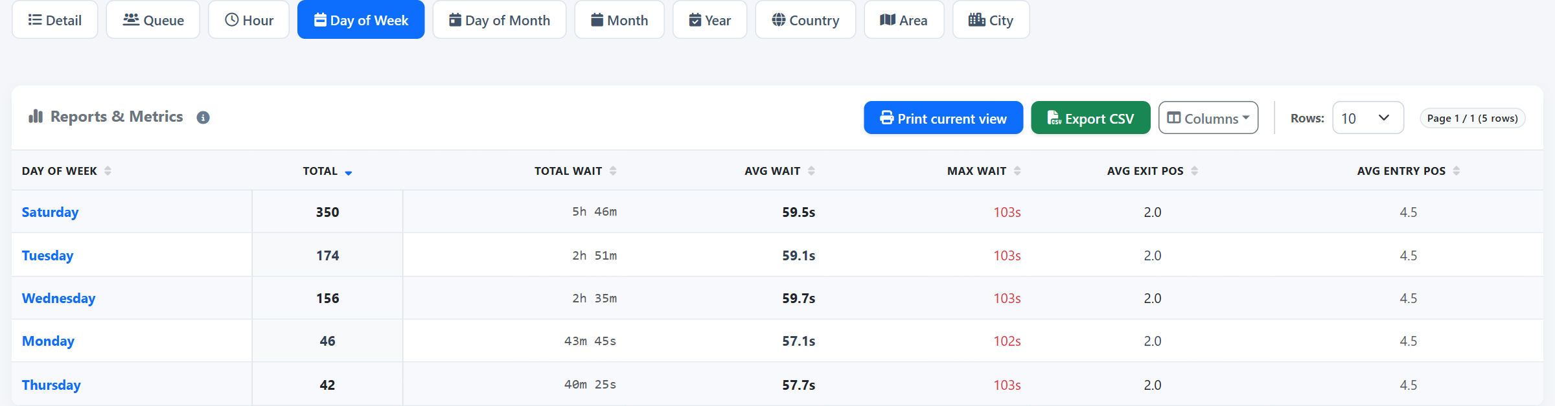This screenshot has height=406, width=1555.
Task: Open the Wednesday row link
Action: [x=58, y=298]
